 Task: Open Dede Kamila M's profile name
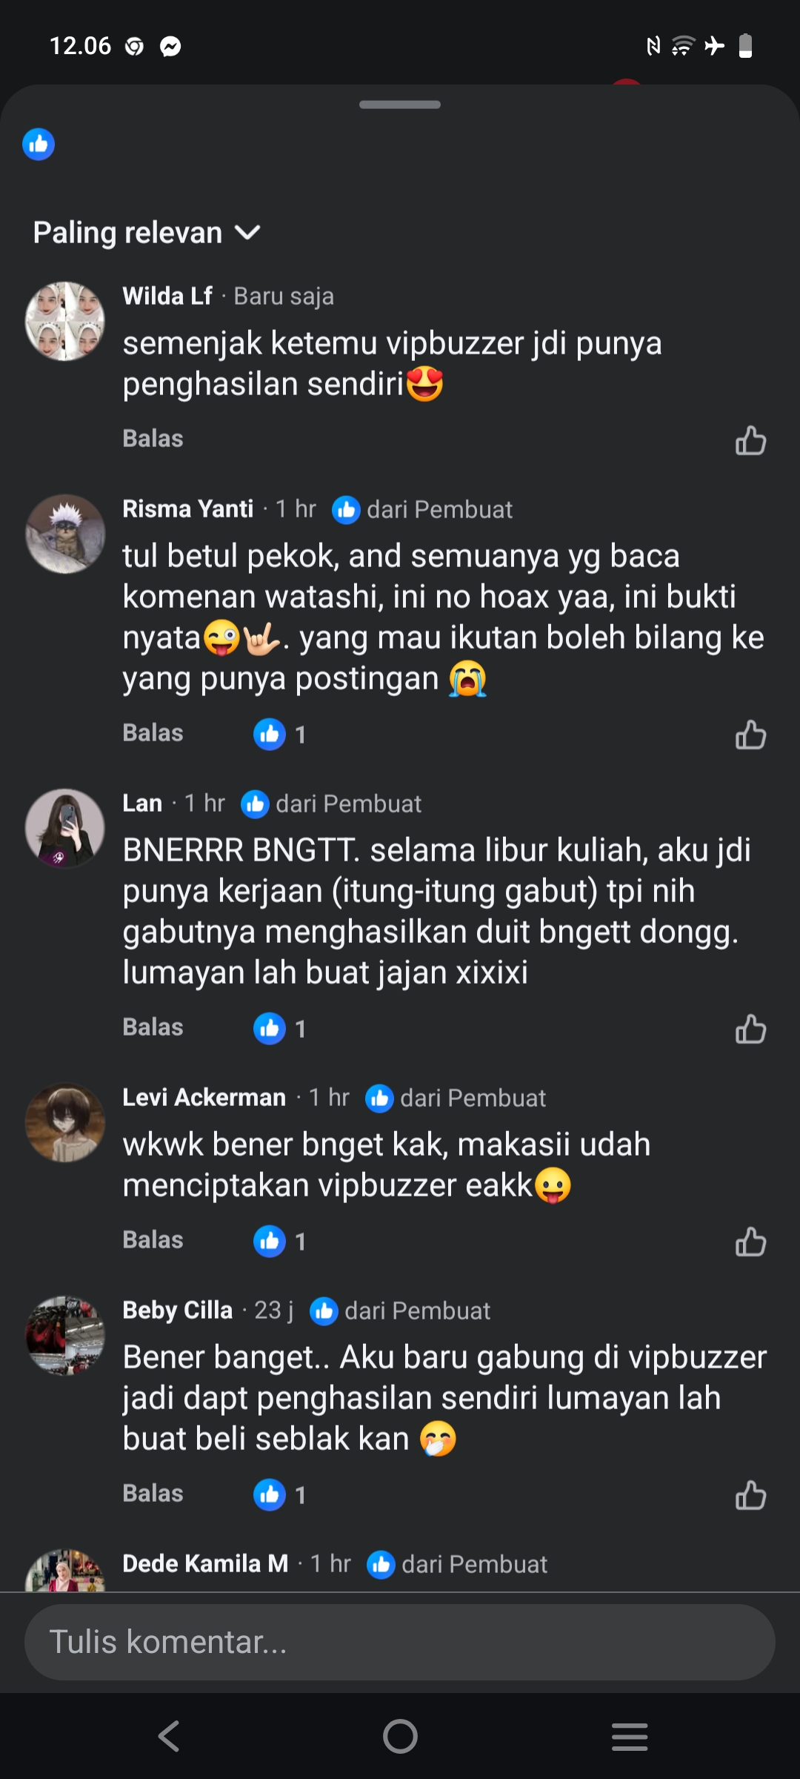(x=205, y=1563)
